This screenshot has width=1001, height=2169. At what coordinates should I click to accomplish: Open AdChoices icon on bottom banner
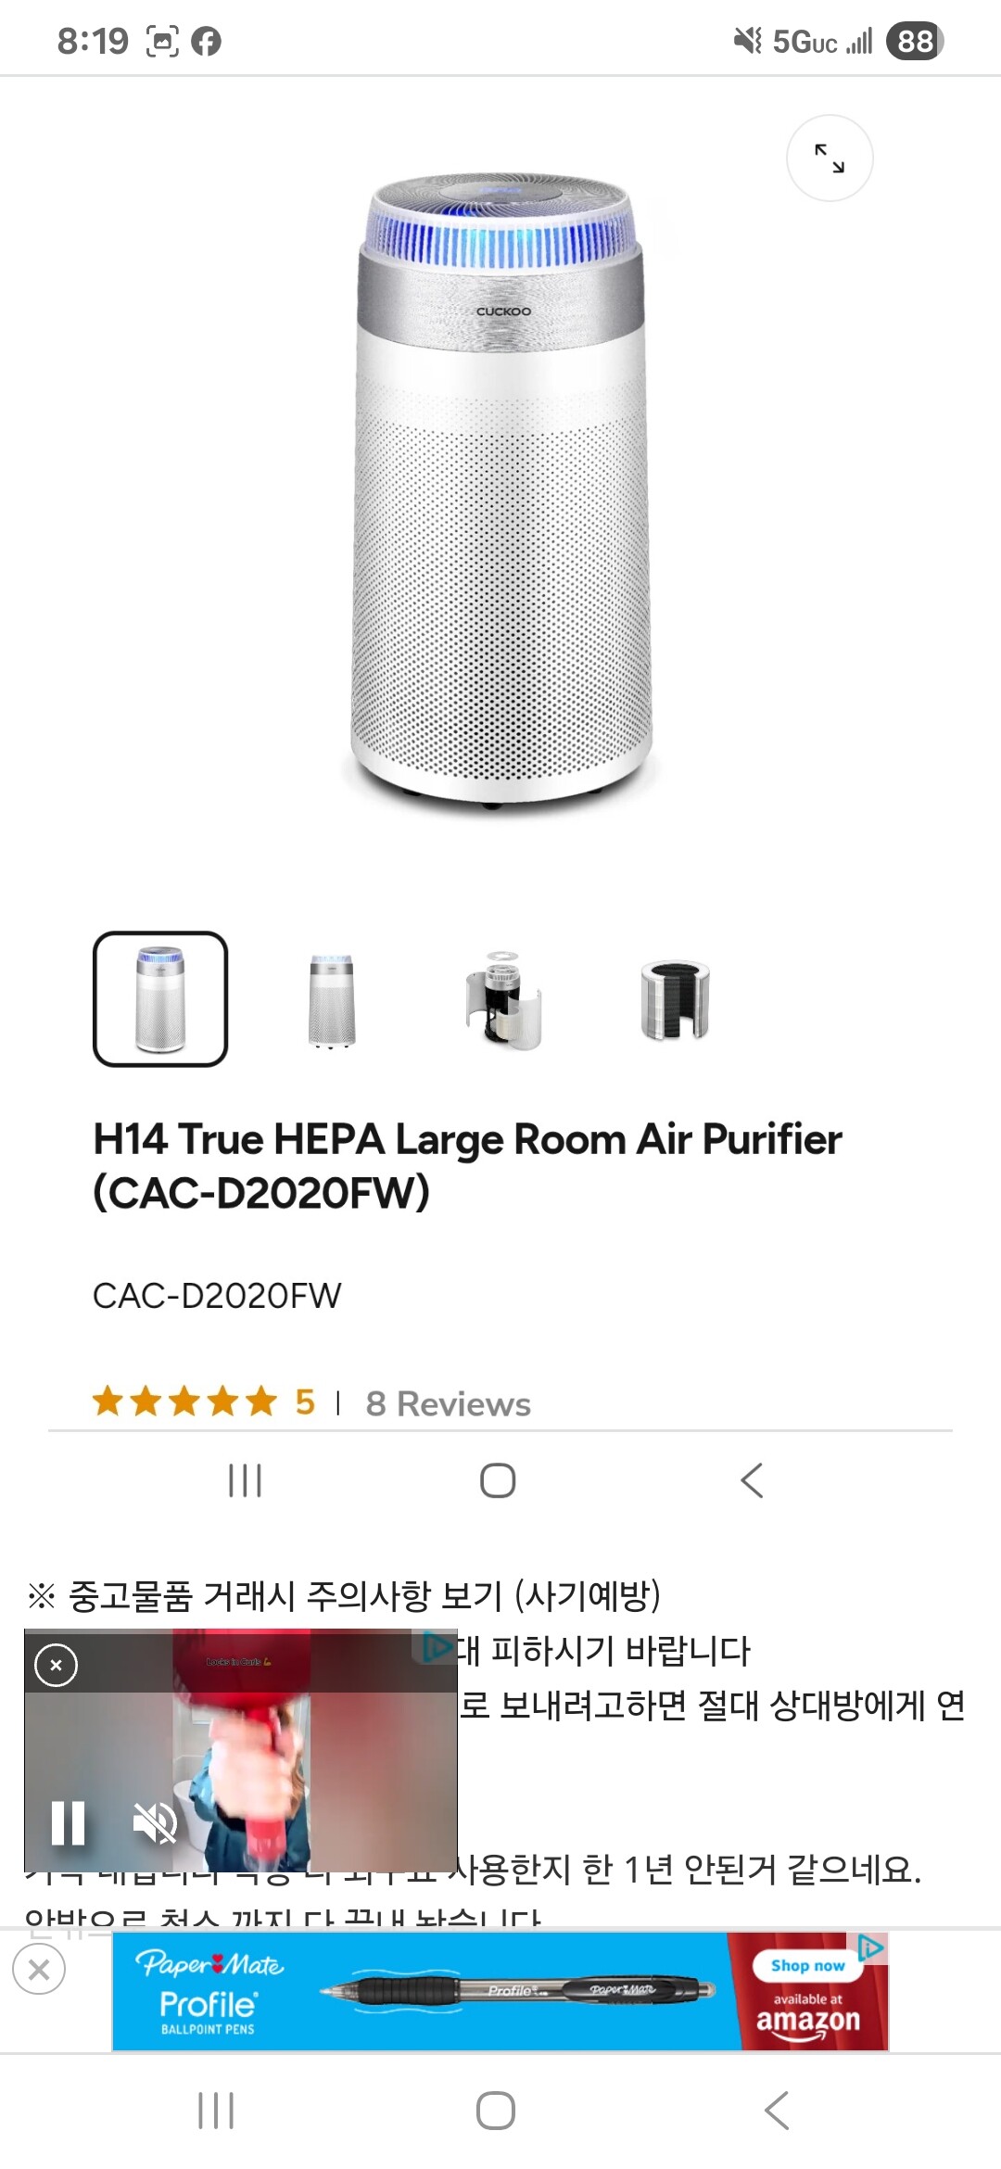coord(872,1947)
